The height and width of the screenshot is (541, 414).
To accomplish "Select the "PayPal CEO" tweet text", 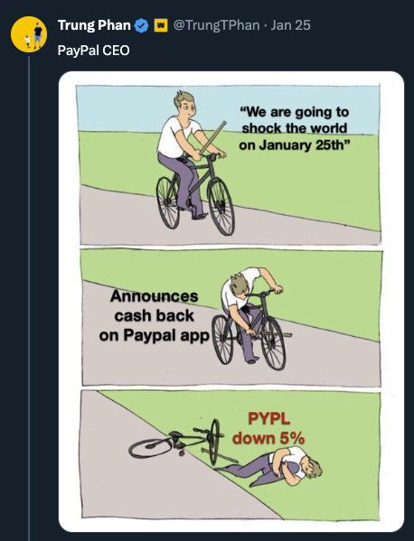I will click(94, 51).
